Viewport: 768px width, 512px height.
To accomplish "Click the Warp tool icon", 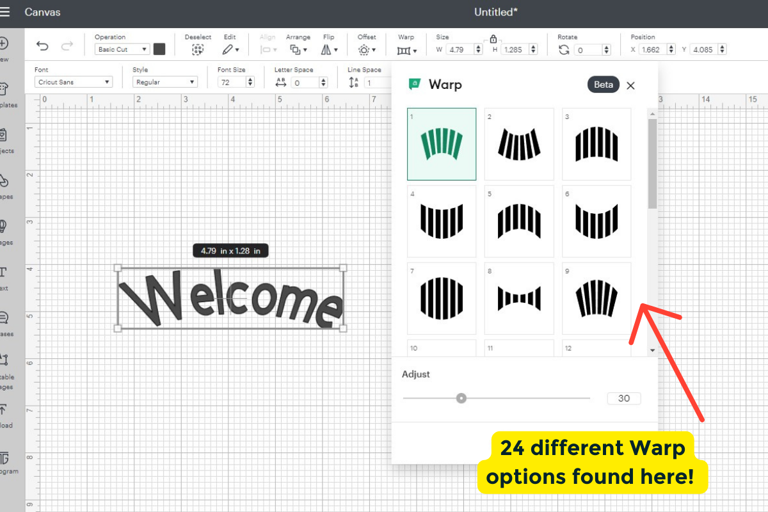I will tap(406, 50).
